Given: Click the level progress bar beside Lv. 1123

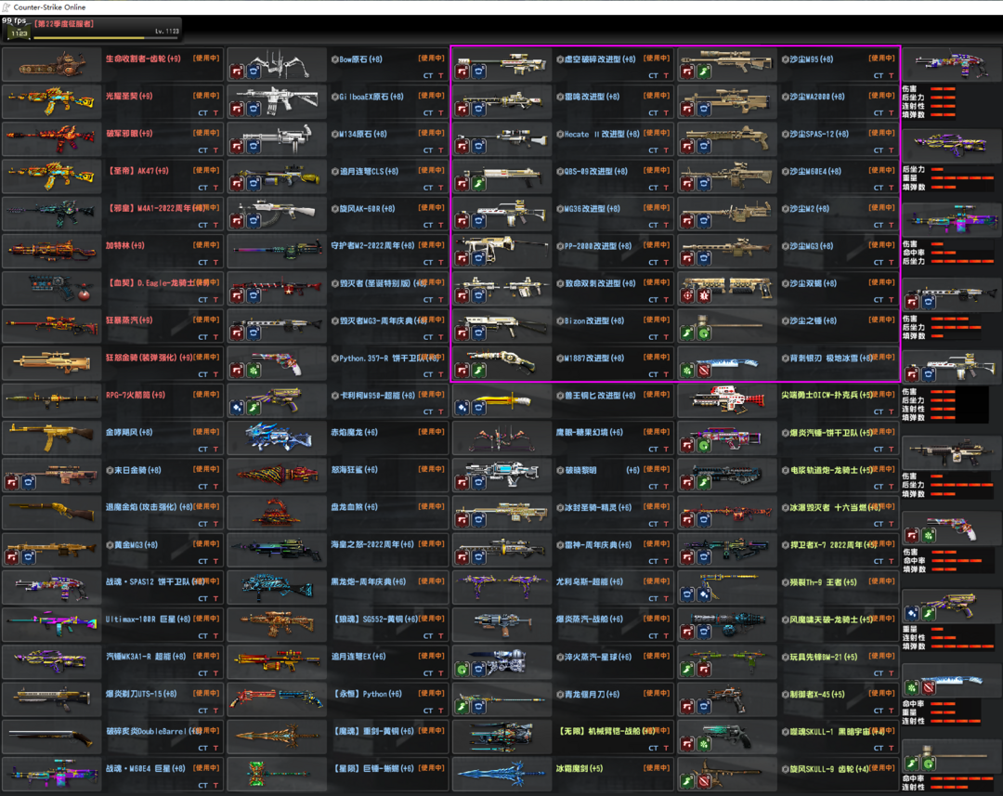Looking at the screenshot, I should point(107,38).
